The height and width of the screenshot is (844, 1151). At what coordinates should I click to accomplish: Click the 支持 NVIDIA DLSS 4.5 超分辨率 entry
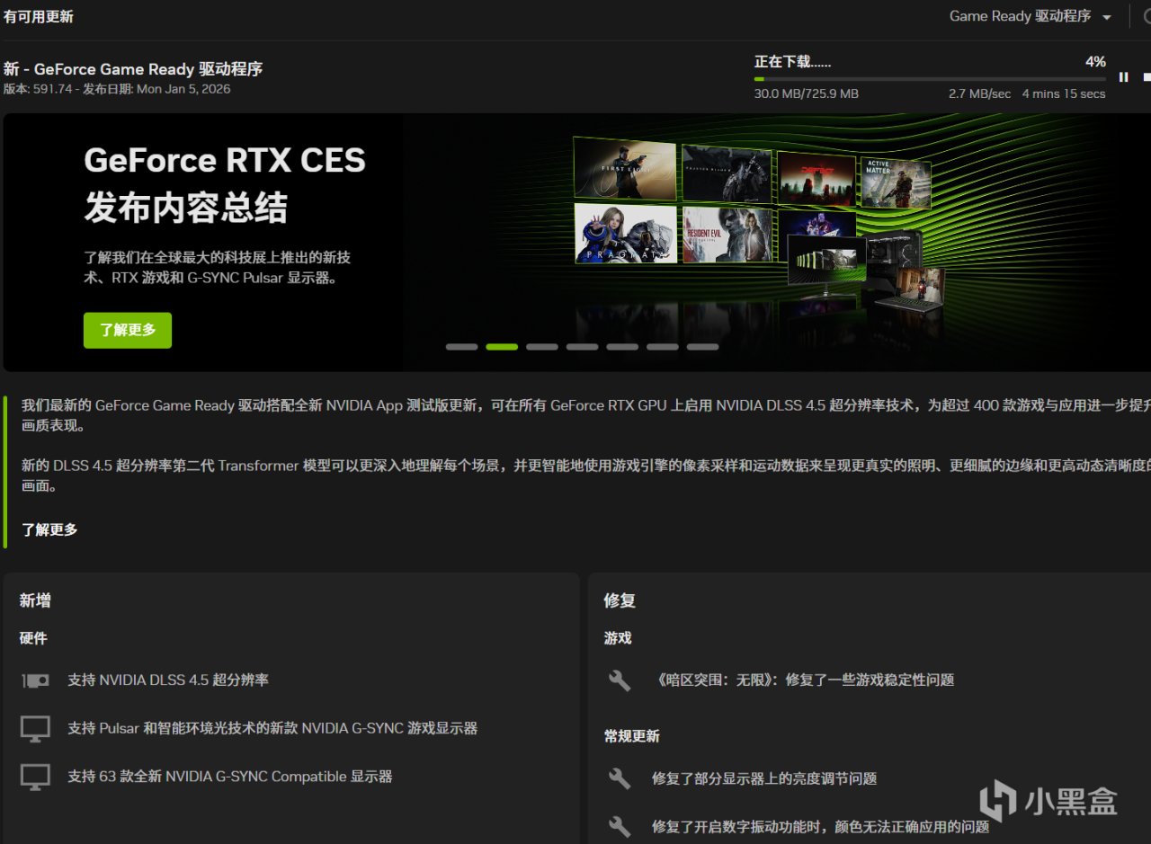point(168,680)
